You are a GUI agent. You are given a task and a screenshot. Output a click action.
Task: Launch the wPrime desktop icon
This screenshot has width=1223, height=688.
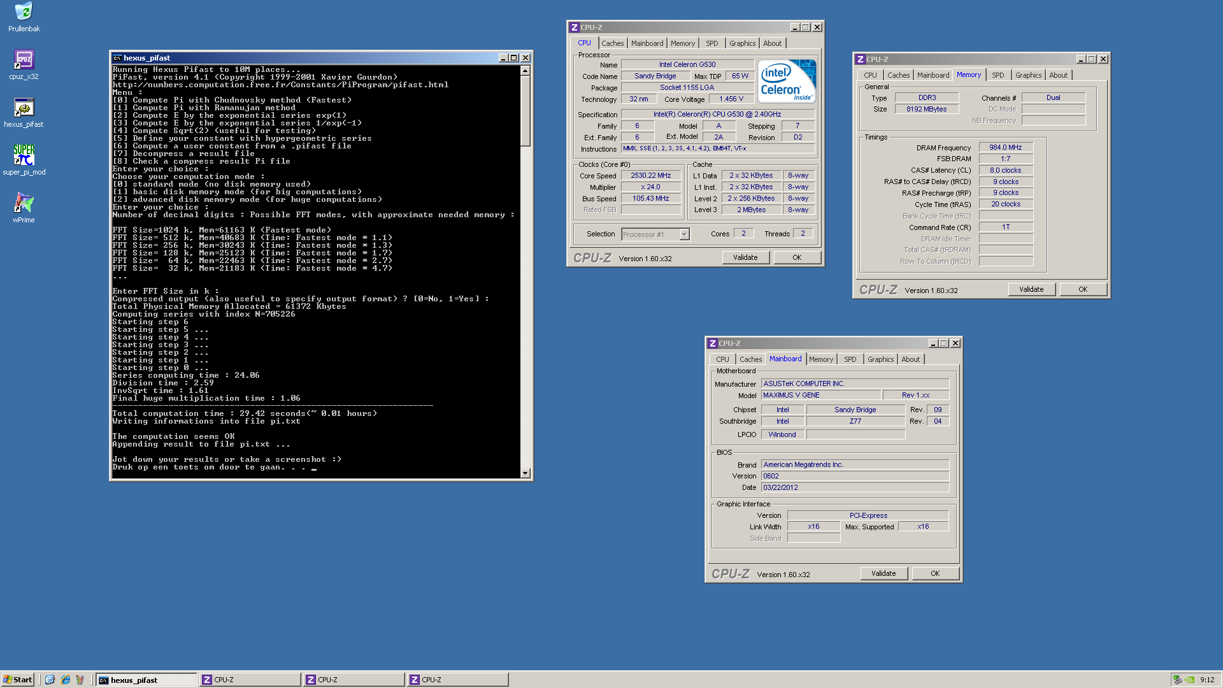[x=24, y=208]
